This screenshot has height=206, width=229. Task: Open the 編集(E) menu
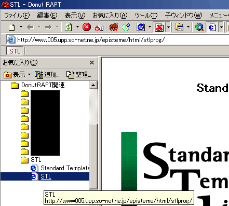[x=47, y=16]
